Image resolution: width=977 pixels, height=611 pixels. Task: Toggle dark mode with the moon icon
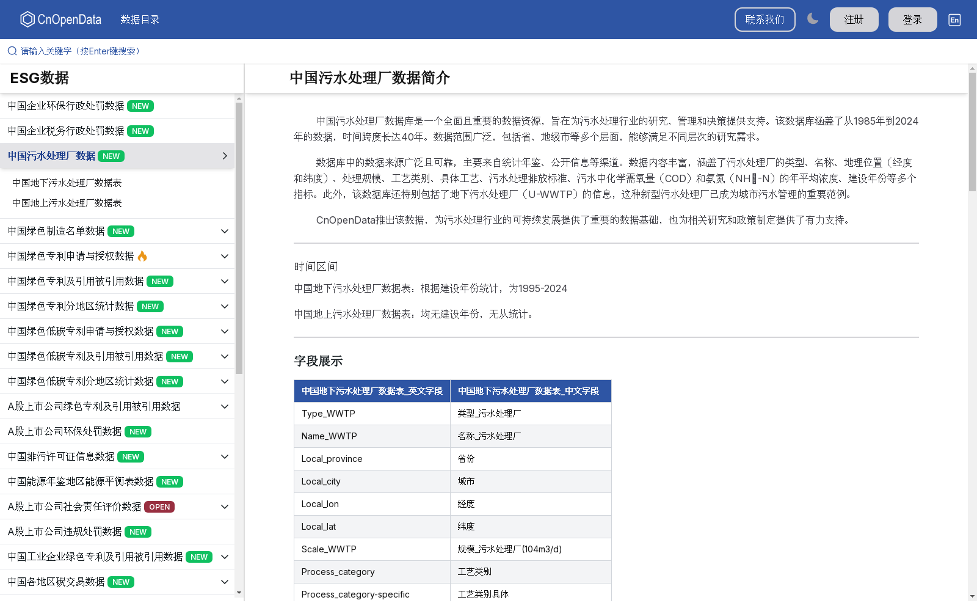(x=813, y=19)
